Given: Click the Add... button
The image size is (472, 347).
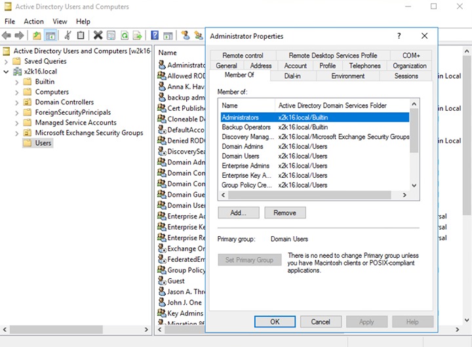Looking at the screenshot, I should coord(238,213).
